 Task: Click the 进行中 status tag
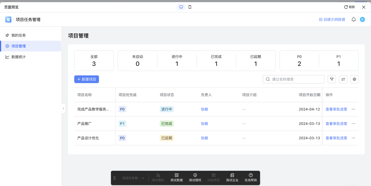click(167, 109)
